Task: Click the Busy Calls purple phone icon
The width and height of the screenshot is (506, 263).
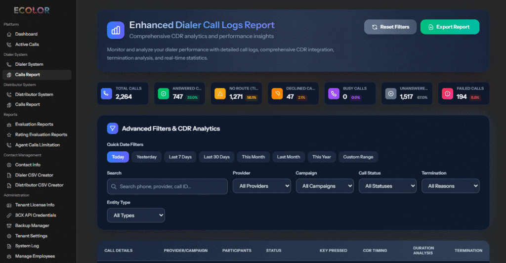Action: coord(334,93)
